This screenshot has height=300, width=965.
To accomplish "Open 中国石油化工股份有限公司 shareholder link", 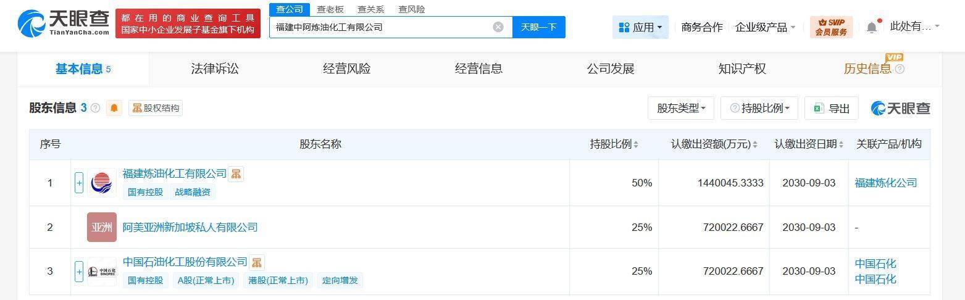I will pos(185,262).
